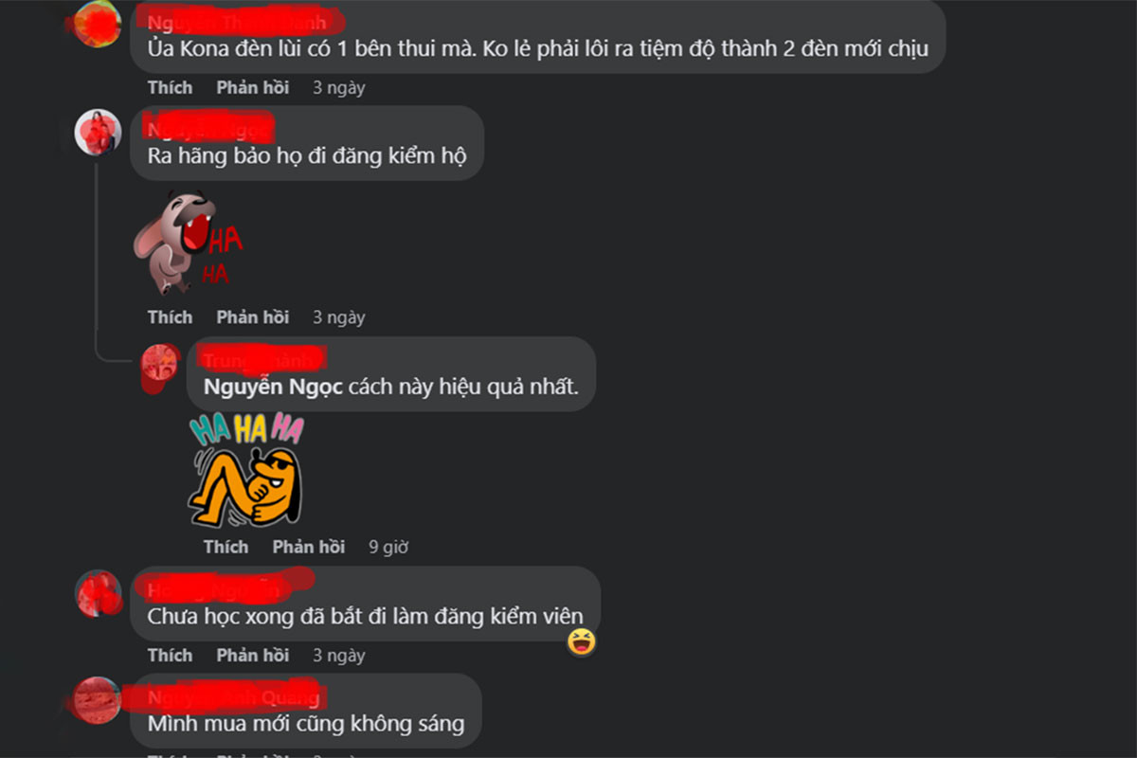The height and width of the screenshot is (758, 1137).
Task: Click Phản hồi under the laughing mouse sticker
Action: click(x=253, y=317)
